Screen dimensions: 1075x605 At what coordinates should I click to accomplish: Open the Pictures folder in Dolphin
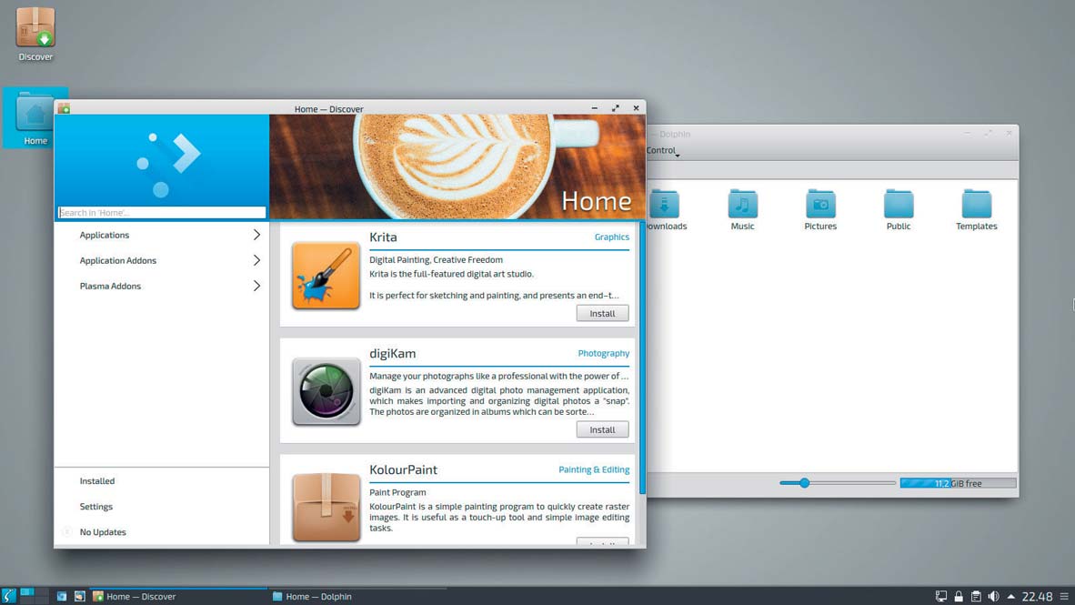click(x=820, y=210)
